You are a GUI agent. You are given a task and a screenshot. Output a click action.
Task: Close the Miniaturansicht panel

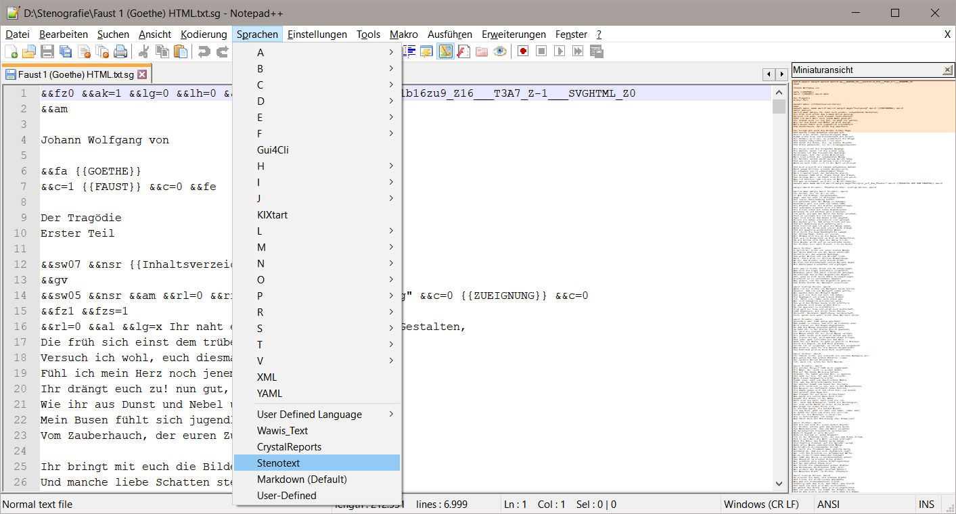(947, 70)
